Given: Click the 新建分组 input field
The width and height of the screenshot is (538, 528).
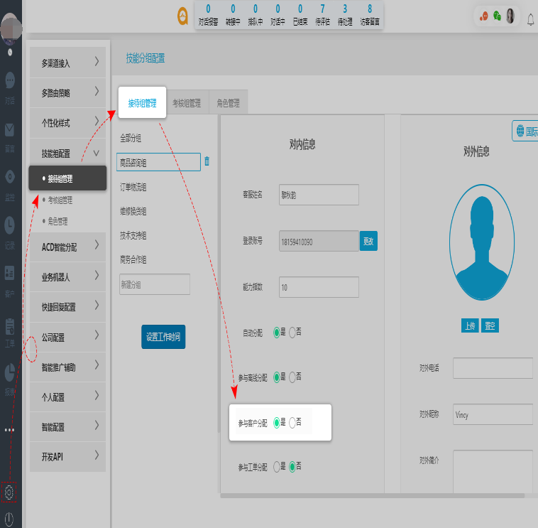Looking at the screenshot, I should (x=155, y=284).
